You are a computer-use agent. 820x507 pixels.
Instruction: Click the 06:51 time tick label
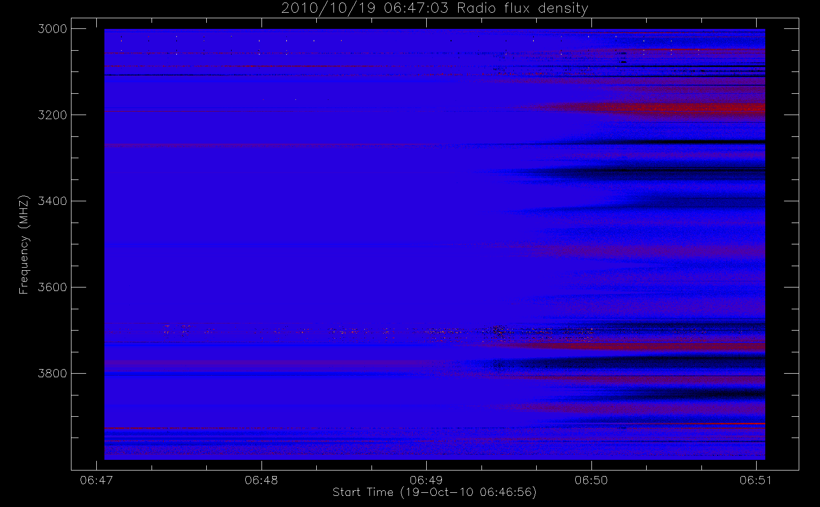756,480
